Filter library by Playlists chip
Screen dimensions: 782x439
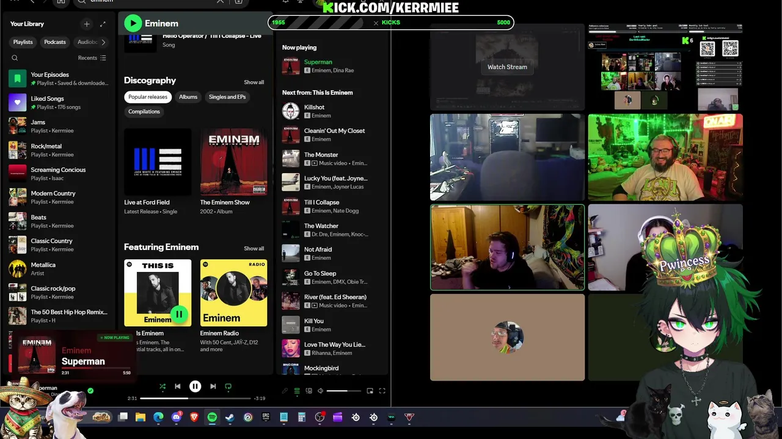point(23,42)
